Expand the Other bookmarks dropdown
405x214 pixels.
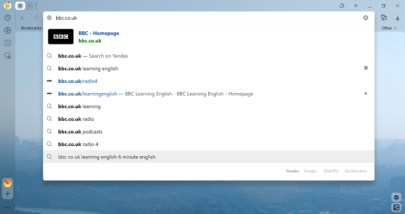coord(389,28)
